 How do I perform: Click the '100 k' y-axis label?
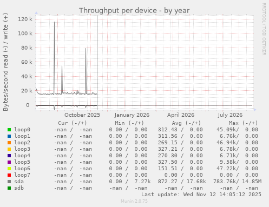click(25, 34)
